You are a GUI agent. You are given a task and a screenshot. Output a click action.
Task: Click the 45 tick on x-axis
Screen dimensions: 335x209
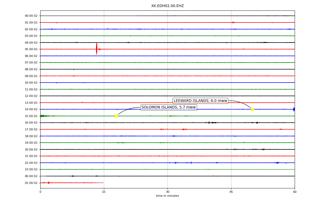[231, 192]
